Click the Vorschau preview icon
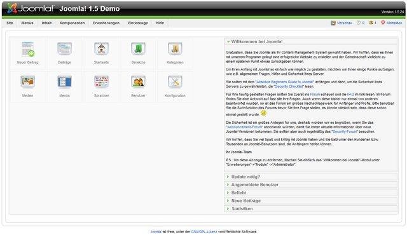The width and height of the screenshot is (407, 235). tap(333, 23)
